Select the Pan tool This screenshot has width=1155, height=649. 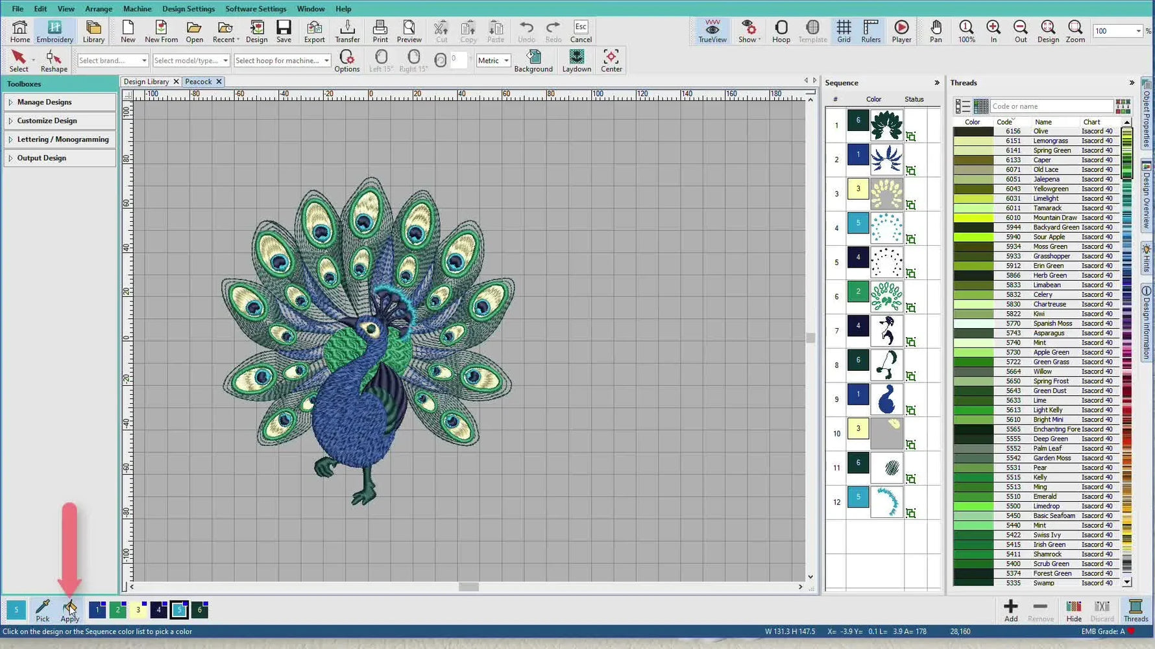coord(936,30)
